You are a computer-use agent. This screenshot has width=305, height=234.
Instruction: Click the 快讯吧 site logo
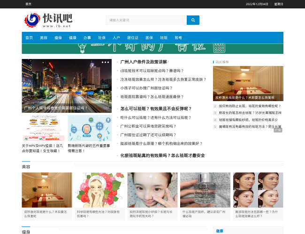[x=48, y=20]
